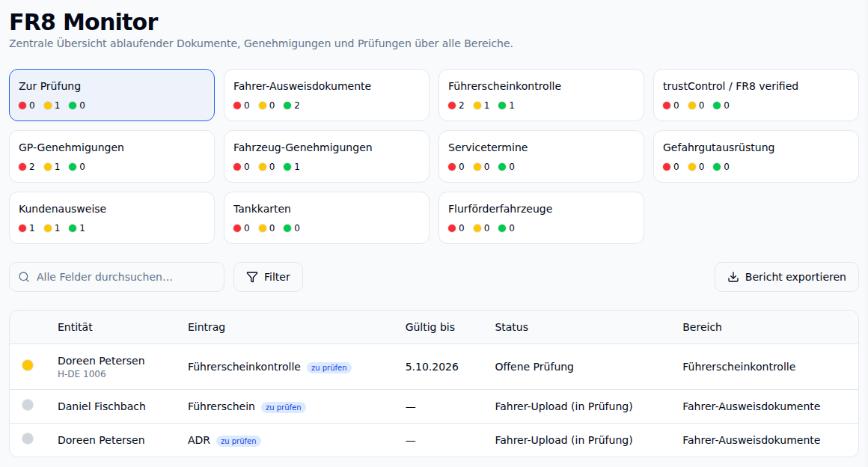
Task: Click Fahrer-Upload status in ADR row
Action: click(x=563, y=440)
